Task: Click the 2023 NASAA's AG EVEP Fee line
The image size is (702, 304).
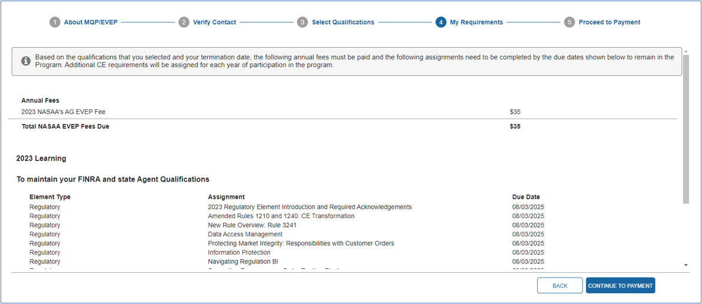Action: pos(64,112)
